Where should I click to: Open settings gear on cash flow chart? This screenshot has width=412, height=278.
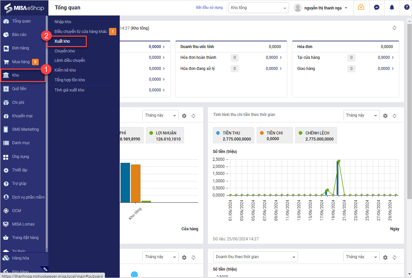385,116
